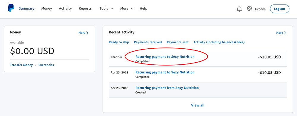This screenshot has height=116, width=297.
Task: Select the Payments received filter
Action: tap(148, 42)
